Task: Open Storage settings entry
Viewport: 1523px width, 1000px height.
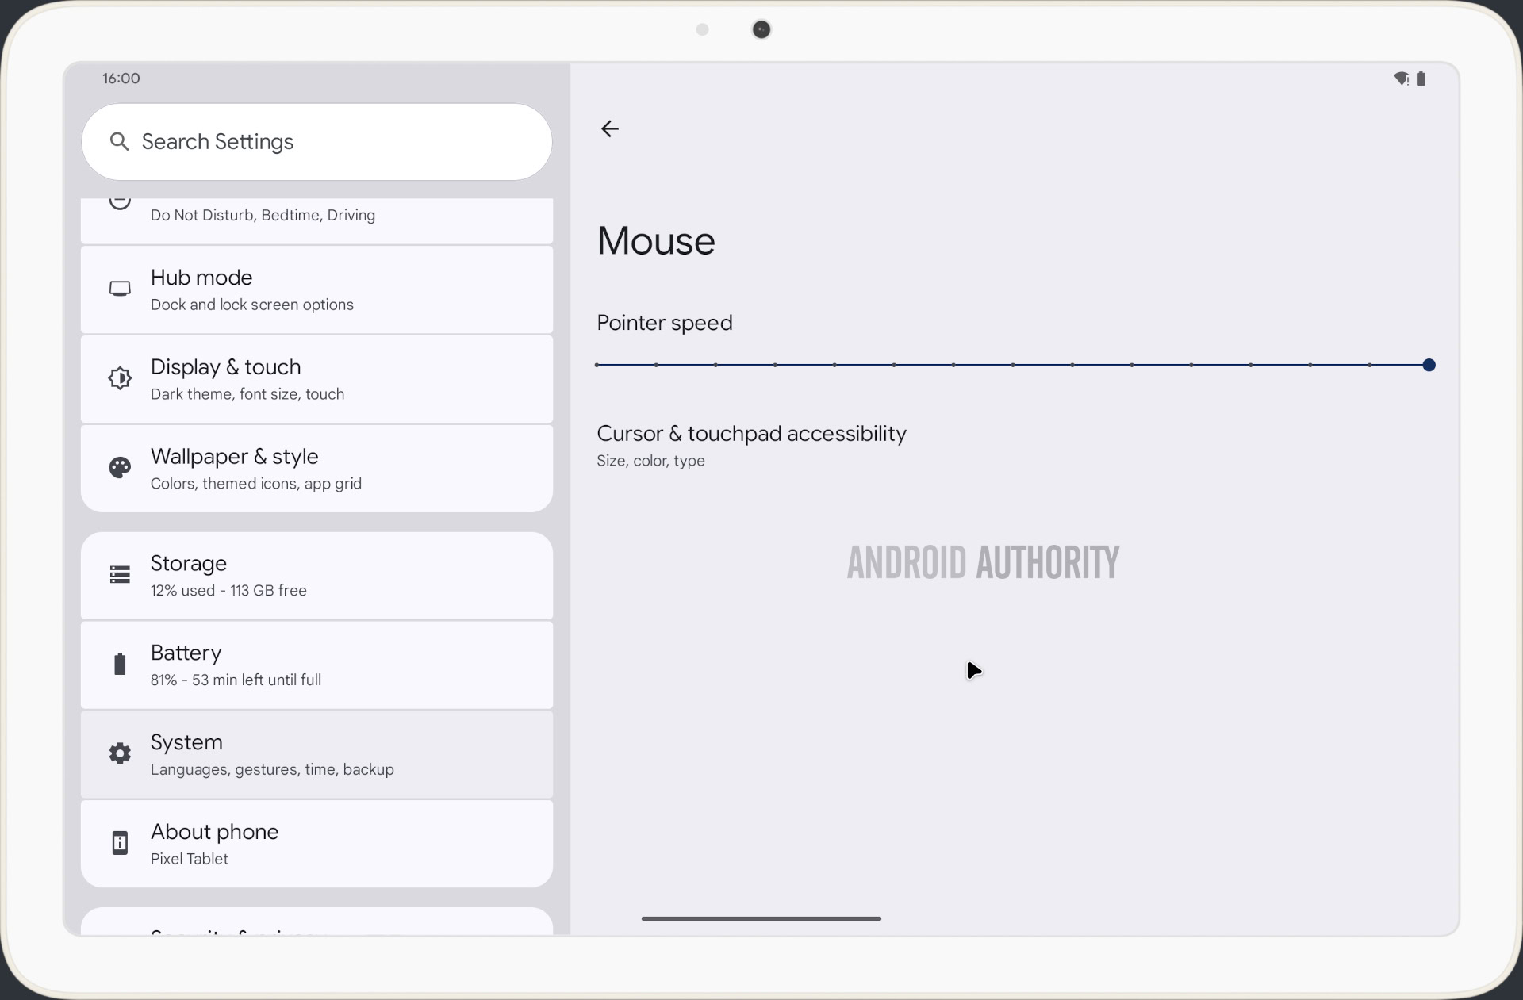Action: pyautogui.click(x=317, y=576)
